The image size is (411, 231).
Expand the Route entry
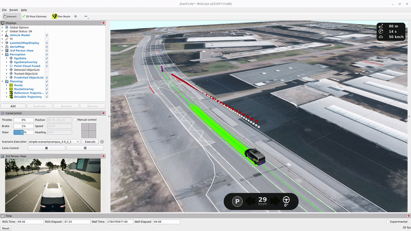click(7, 85)
